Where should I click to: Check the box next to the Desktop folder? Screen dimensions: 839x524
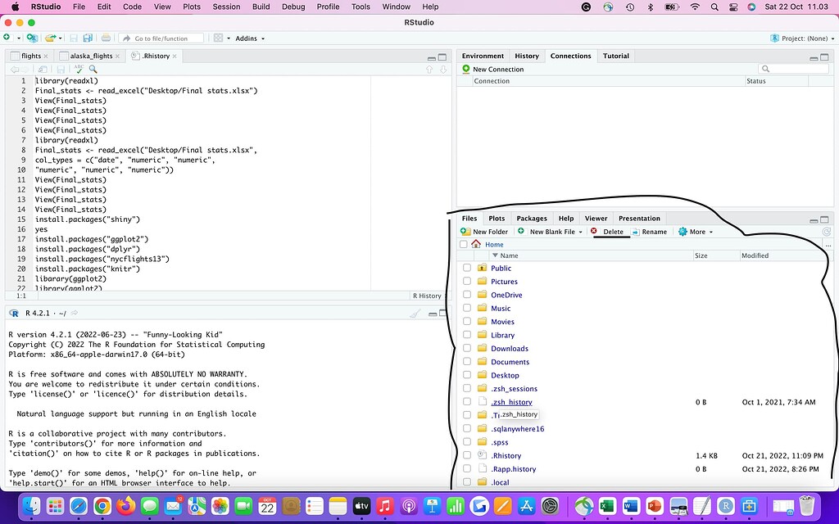click(x=467, y=375)
